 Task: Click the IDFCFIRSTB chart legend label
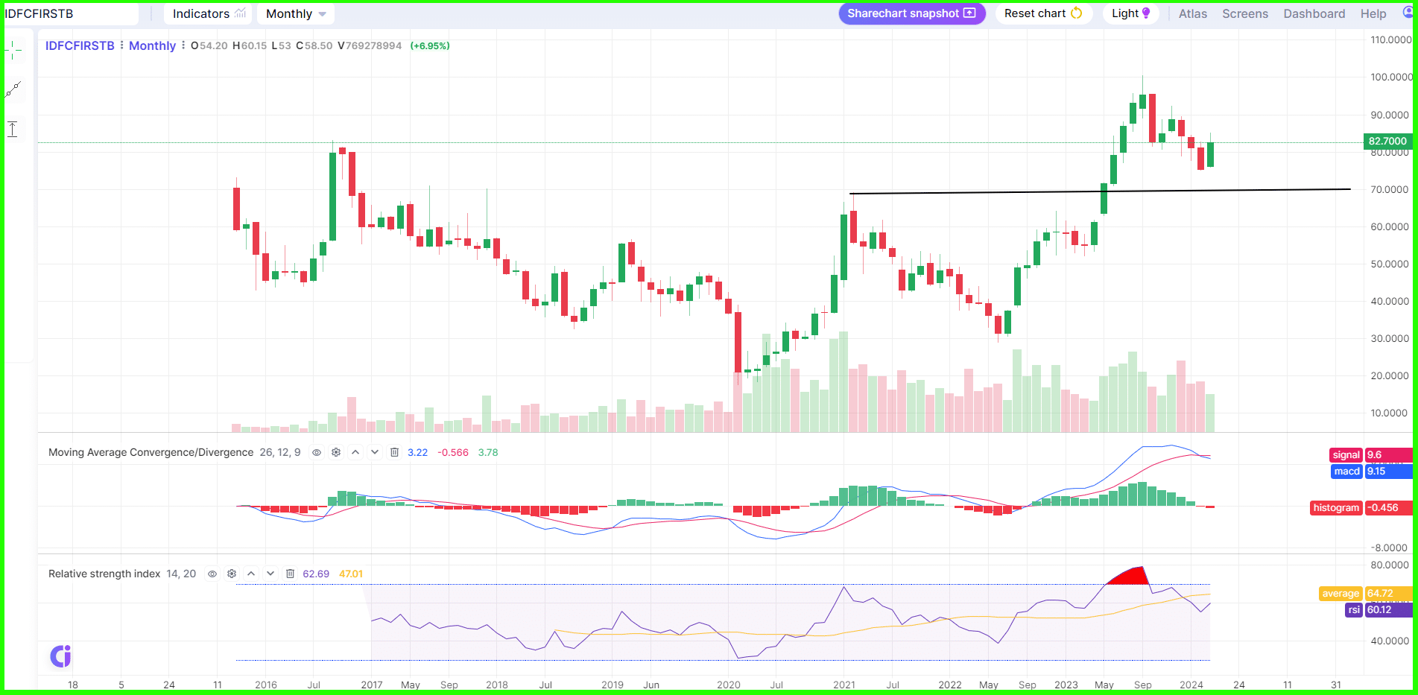pos(80,45)
